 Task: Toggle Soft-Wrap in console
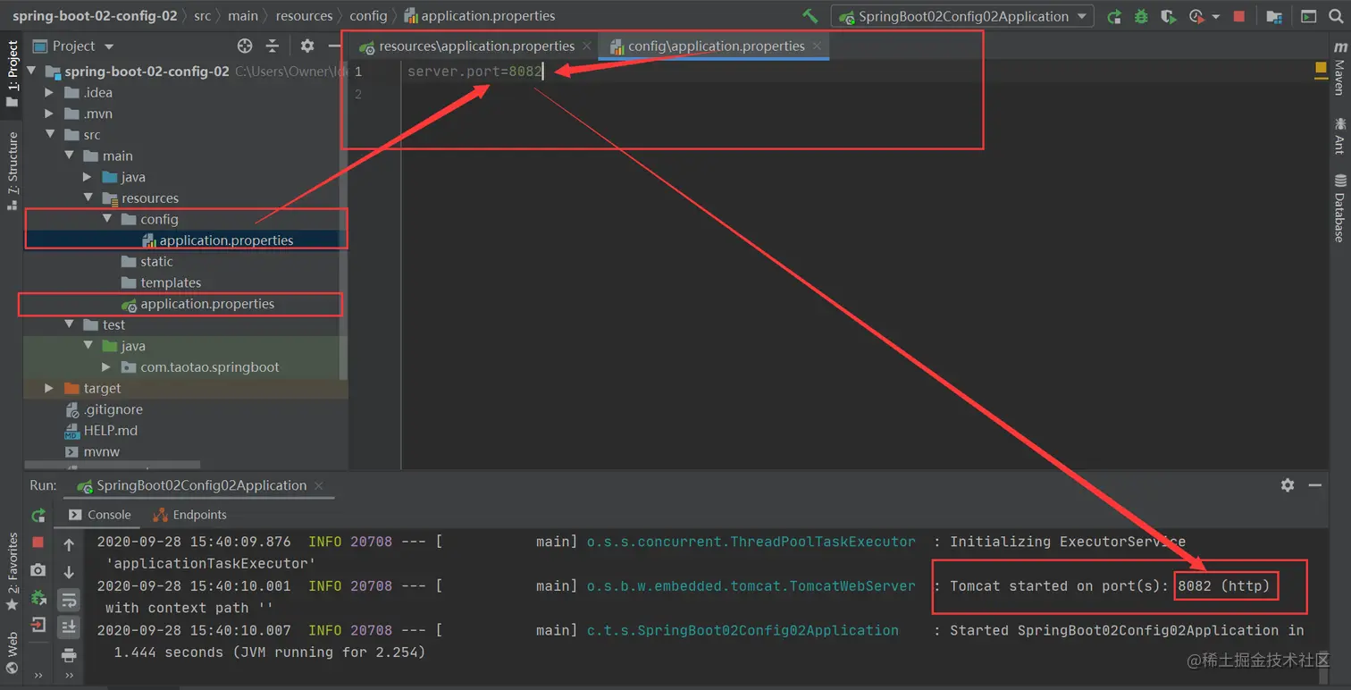click(69, 600)
